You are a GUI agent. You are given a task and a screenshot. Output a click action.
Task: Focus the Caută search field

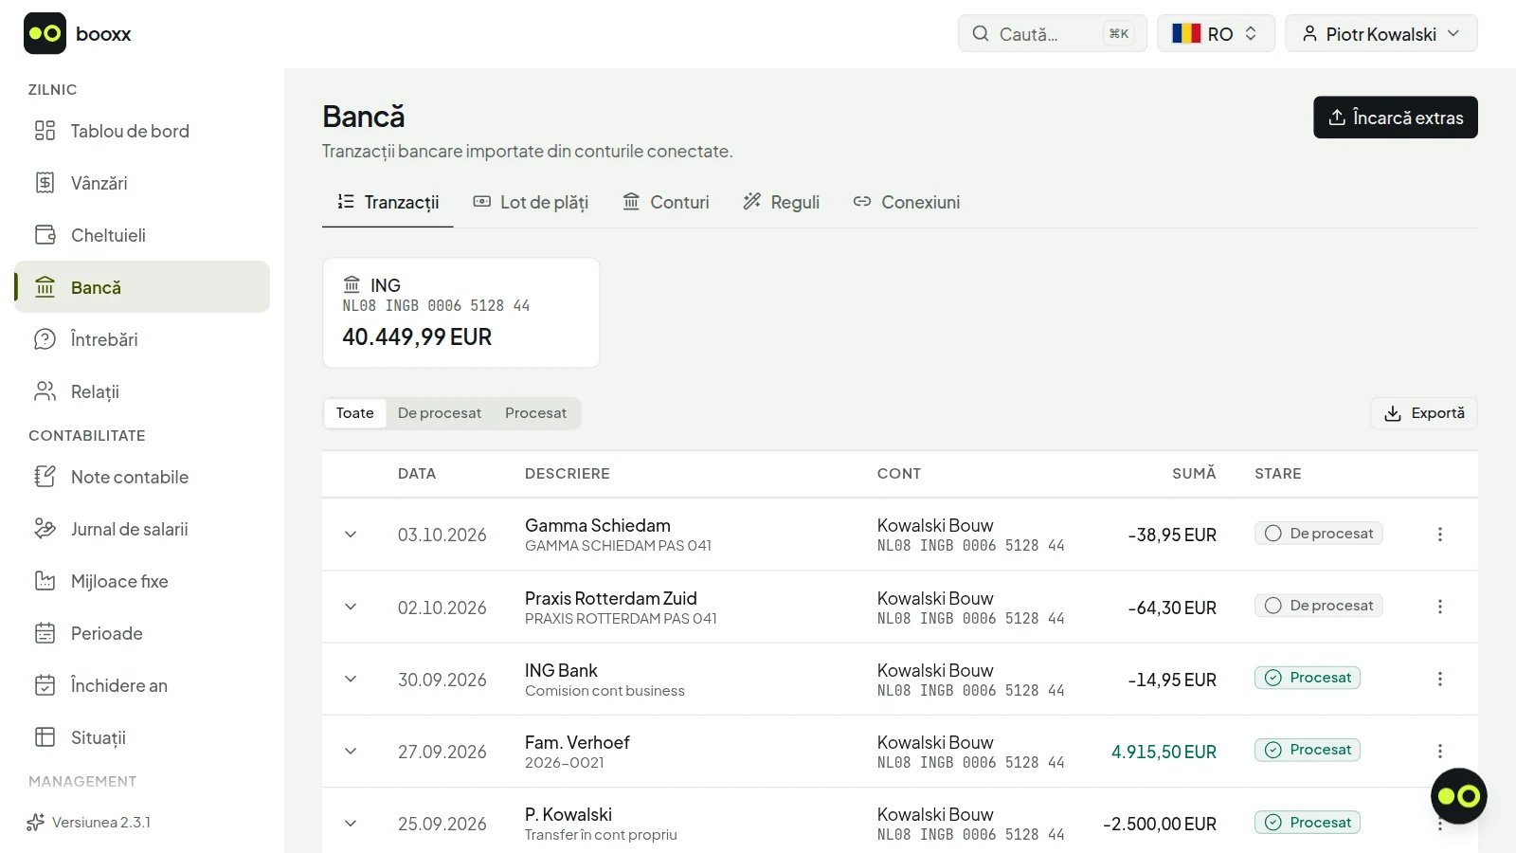1052,34
